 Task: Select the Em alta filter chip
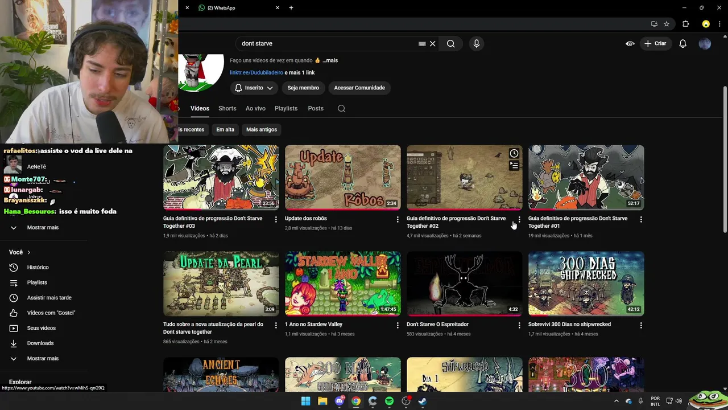(x=225, y=129)
